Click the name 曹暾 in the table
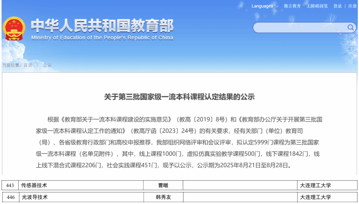 tap(163, 185)
